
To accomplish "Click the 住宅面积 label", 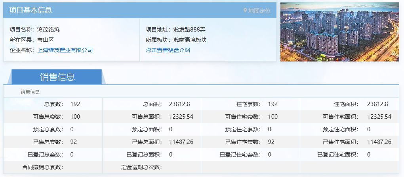I will [346, 104].
